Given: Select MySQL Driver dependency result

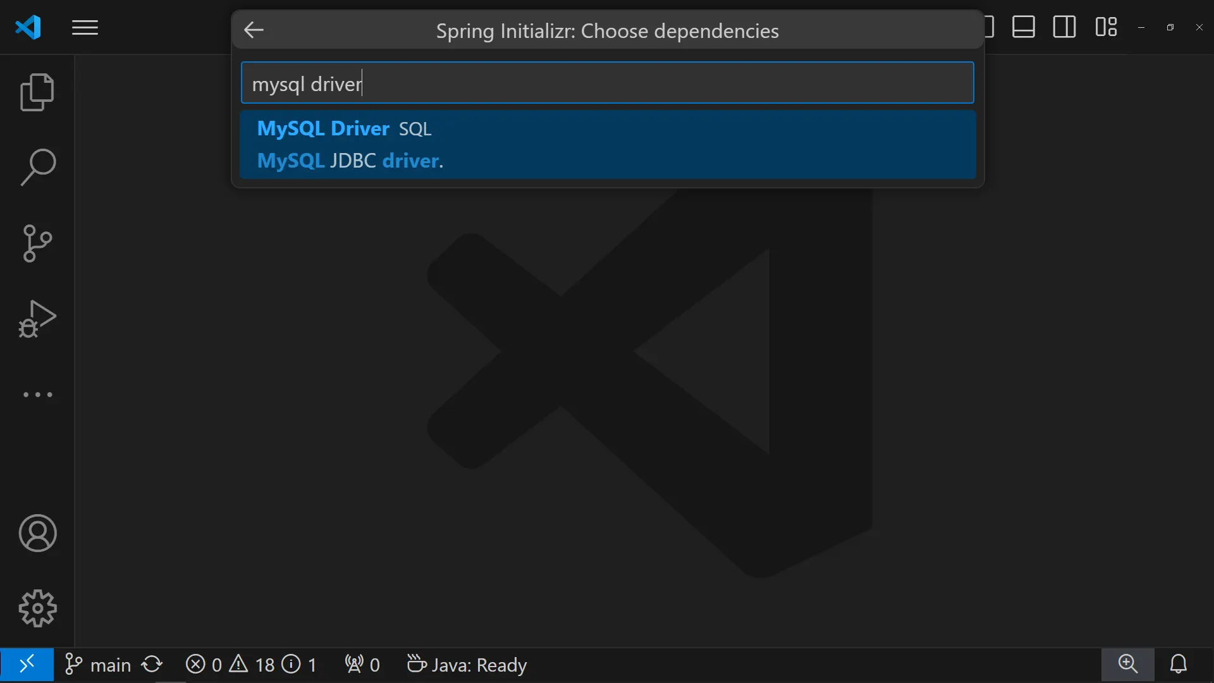Looking at the screenshot, I should (x=607, y=144).
